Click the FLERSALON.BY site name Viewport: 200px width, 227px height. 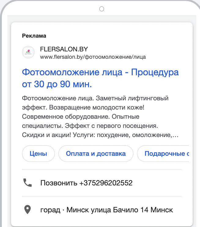pyautogui.click(x=64, y=49)
